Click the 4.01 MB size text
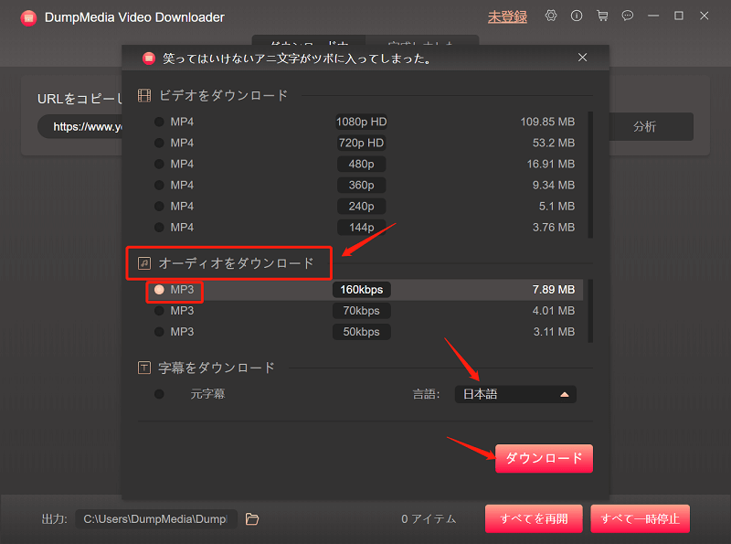This screenshot has width=731, height=544. point(554,311)
